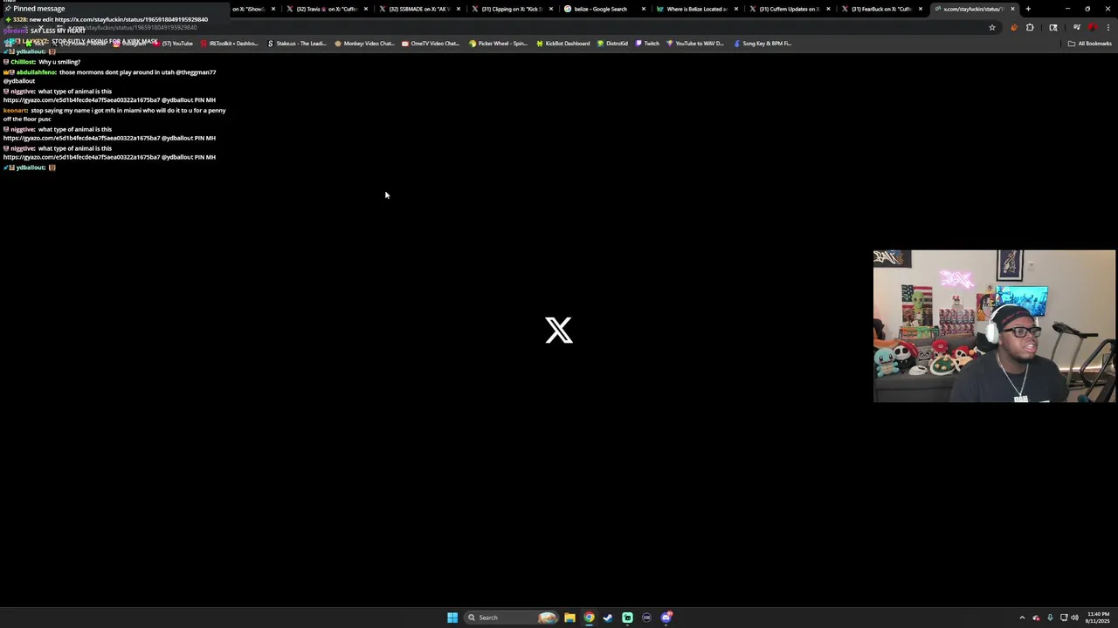Open the Extensions puzzle-piece menu
Image resolution: width=1118 pixels, height=628 pixels.
1030,27
